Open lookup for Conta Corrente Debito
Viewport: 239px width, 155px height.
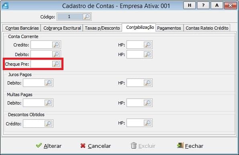click(x=56, y=54)
